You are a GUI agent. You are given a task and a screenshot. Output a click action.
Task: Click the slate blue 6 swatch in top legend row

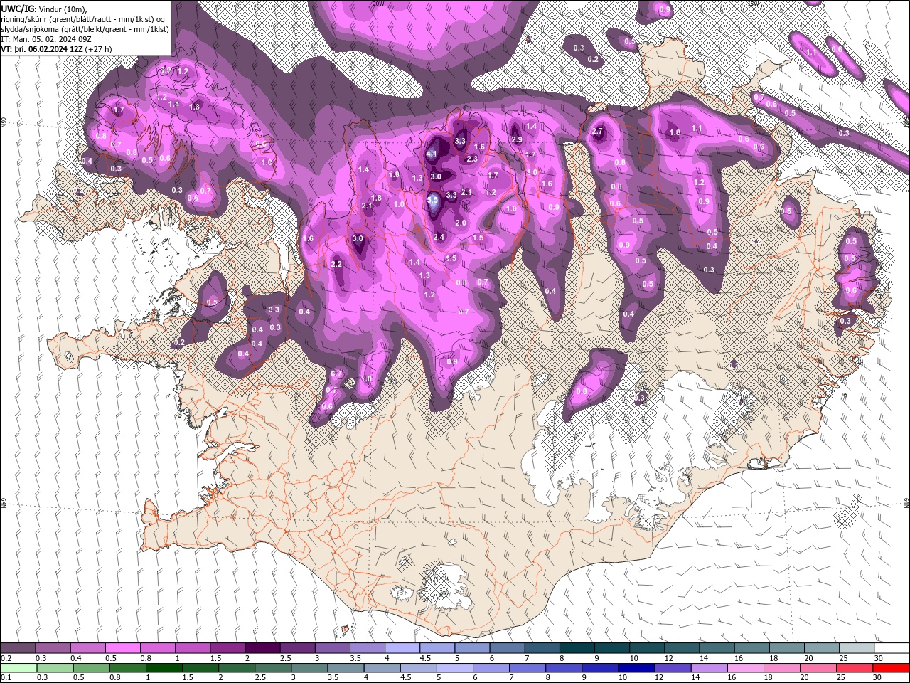point(507,648)
